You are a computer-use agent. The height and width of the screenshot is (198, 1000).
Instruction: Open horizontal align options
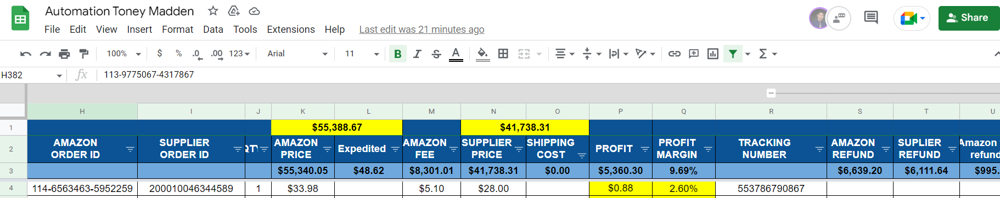click(x=564, y=54)
